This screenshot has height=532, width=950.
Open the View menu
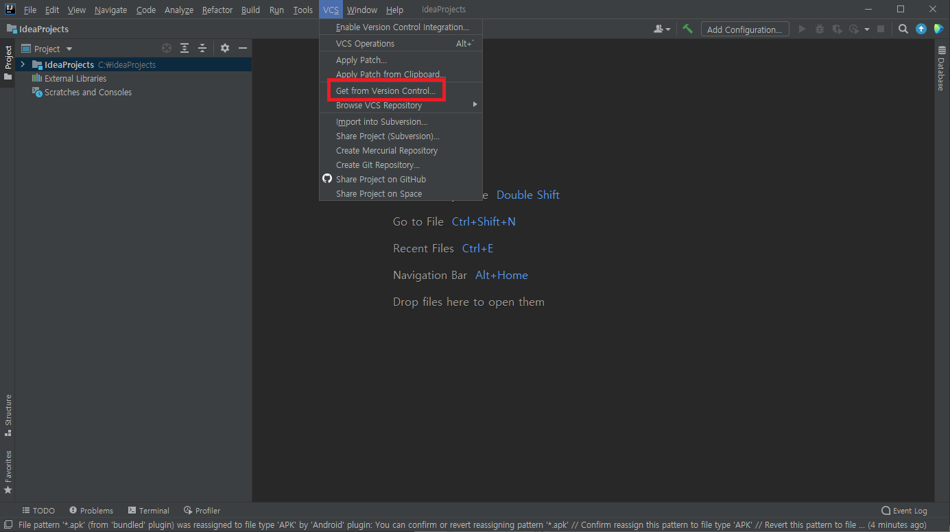coord(77,10)
